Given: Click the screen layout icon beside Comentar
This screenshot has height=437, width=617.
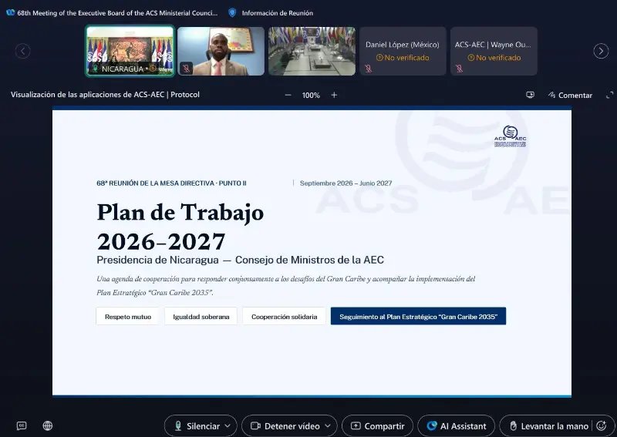Looking at the screenshot, I should (530, 95).
